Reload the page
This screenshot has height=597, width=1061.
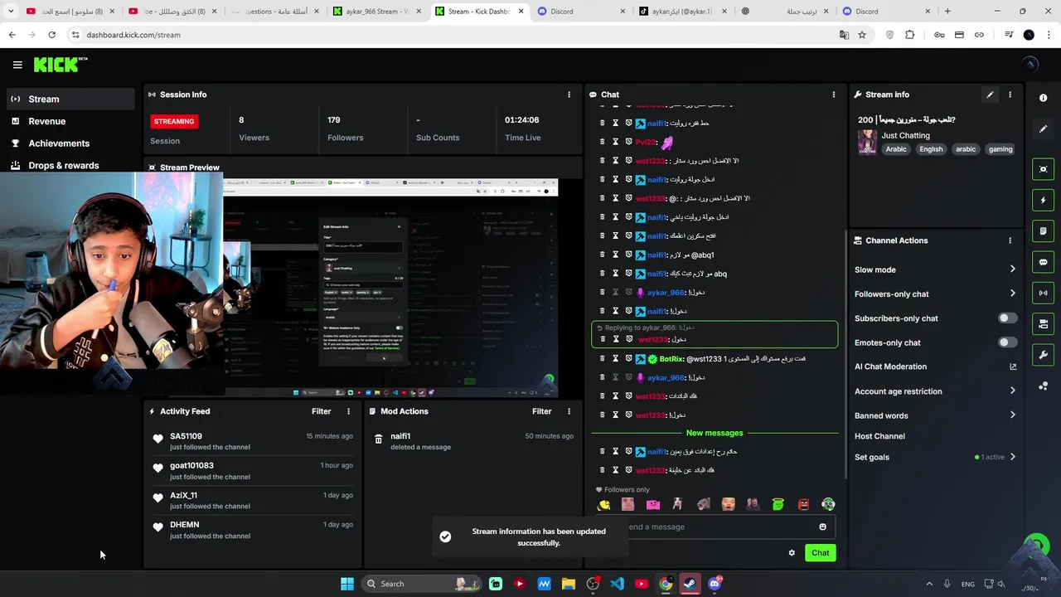pyautogui.click(x=51, y=35)
